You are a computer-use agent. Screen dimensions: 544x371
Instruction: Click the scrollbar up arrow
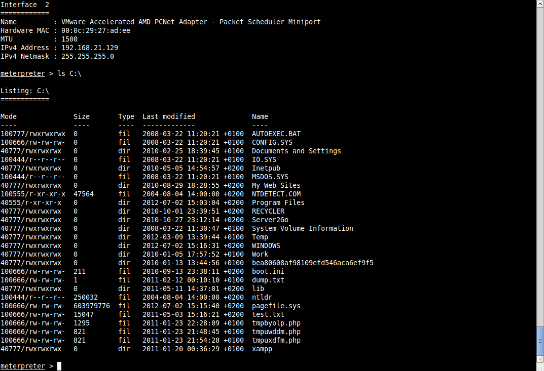(x=540, y=4)
